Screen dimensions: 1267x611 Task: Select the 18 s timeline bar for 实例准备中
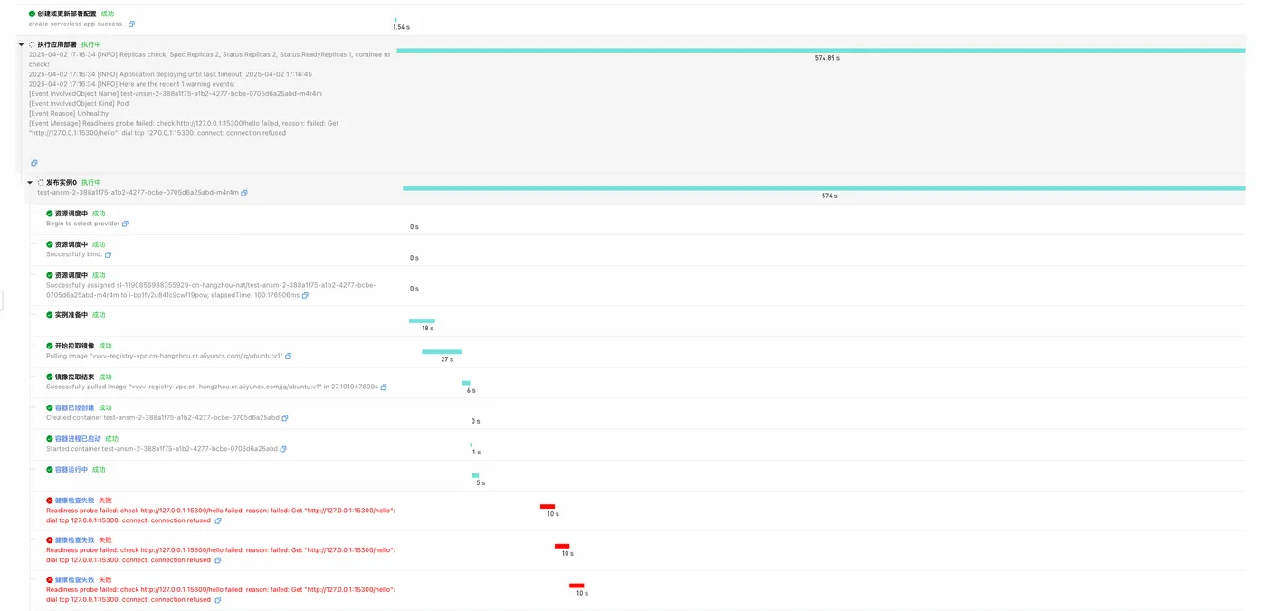(422, 320)
